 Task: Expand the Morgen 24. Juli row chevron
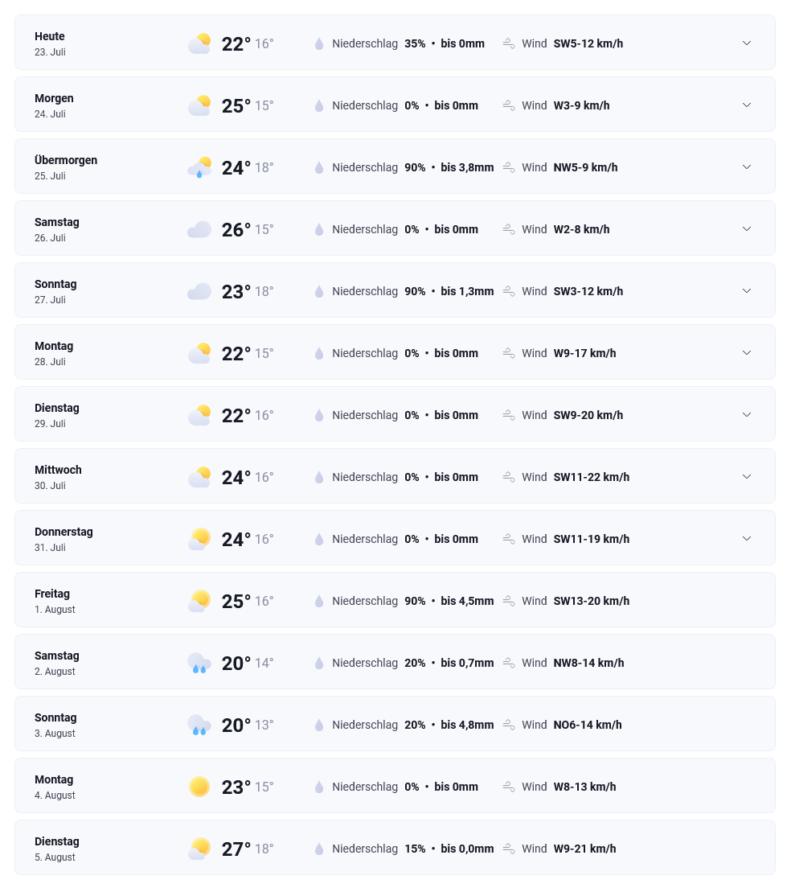tap(746, 105)
